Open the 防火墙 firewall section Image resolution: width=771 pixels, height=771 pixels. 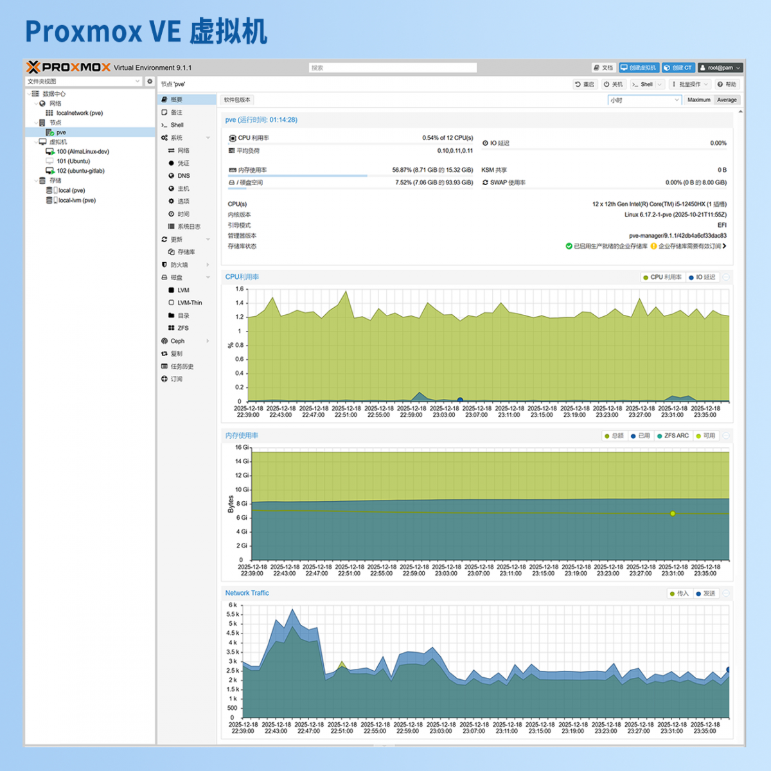(x=179, y=265)
